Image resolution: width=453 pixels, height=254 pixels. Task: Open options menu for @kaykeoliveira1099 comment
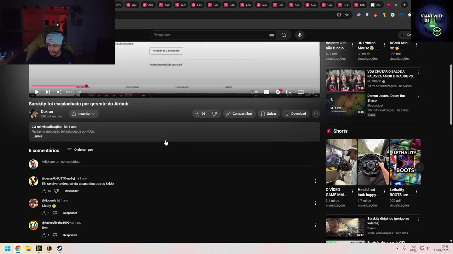(315, 225)
